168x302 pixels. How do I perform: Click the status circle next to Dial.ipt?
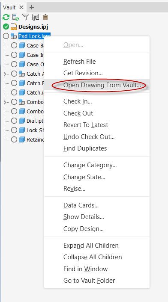click(14, 121)
